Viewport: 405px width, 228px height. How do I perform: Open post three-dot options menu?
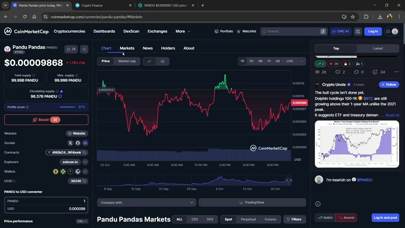[x=396, y=72]
